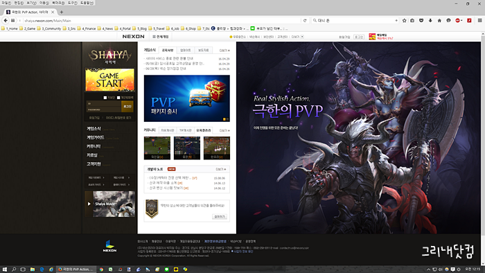The width and height of the screenshot is (485, 273).
Task: Click the round smiley icon beside the home button
Action: (448, 20)
